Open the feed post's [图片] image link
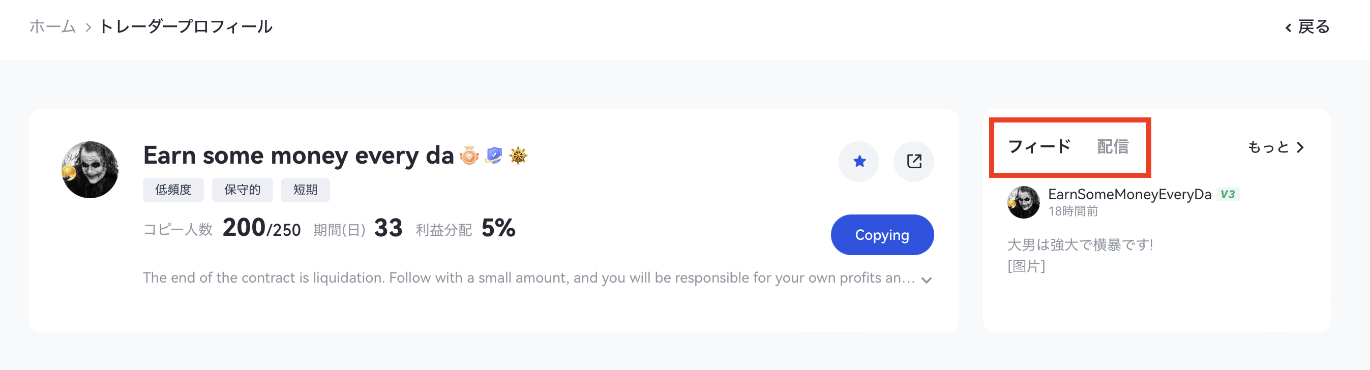Viewport: 1370px width, 370px height. (x=1026, y=266)
